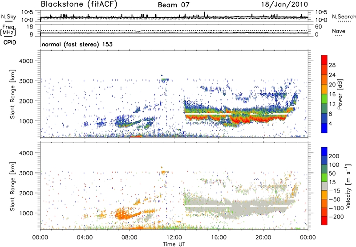Click the "18" tick on frequency axis
356x247 pixels.
click(x=30, y=27)
